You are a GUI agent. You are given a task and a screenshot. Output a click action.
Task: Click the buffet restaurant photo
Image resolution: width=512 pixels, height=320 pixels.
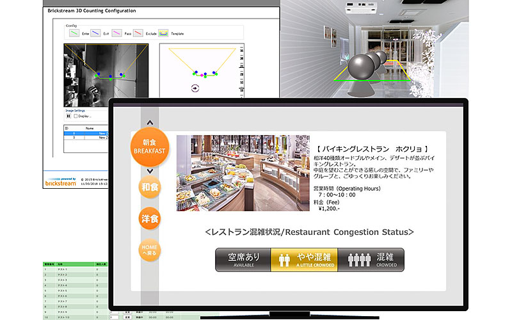click(243, 173)
